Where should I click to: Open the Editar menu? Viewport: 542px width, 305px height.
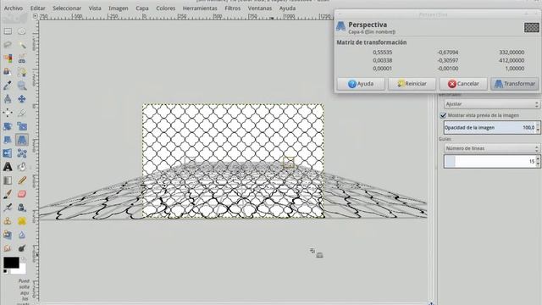pyautogui.click(x=37, y=8)
